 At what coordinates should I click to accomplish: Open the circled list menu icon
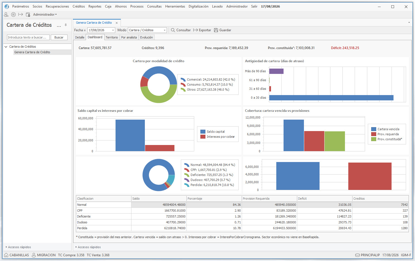tap(13, 14)
